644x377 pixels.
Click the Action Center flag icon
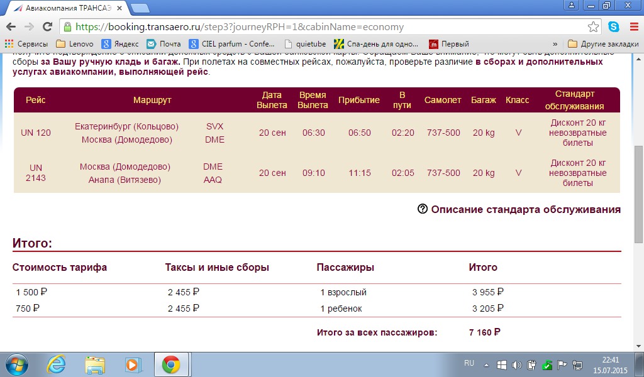(x=562, y=364)
